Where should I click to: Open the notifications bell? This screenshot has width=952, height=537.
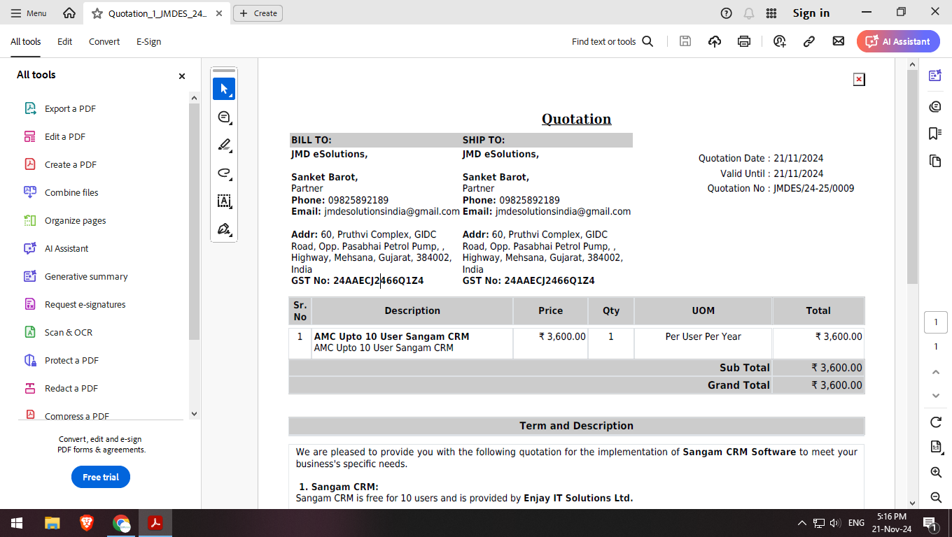(x=749, y=13)
